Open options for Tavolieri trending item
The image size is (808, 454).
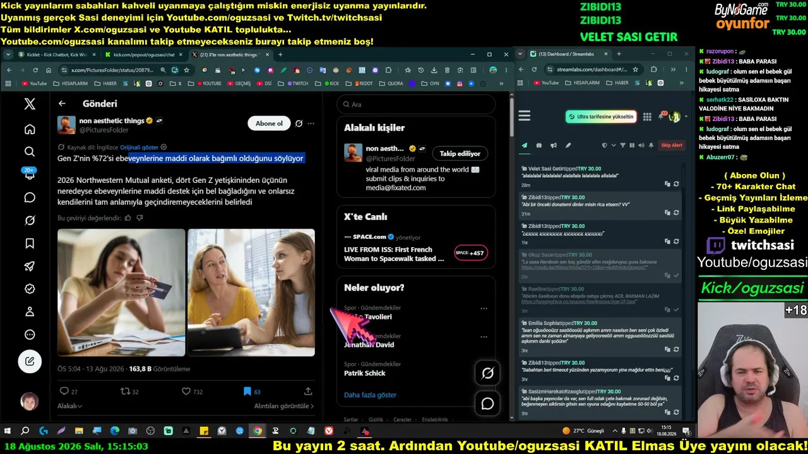484,309
